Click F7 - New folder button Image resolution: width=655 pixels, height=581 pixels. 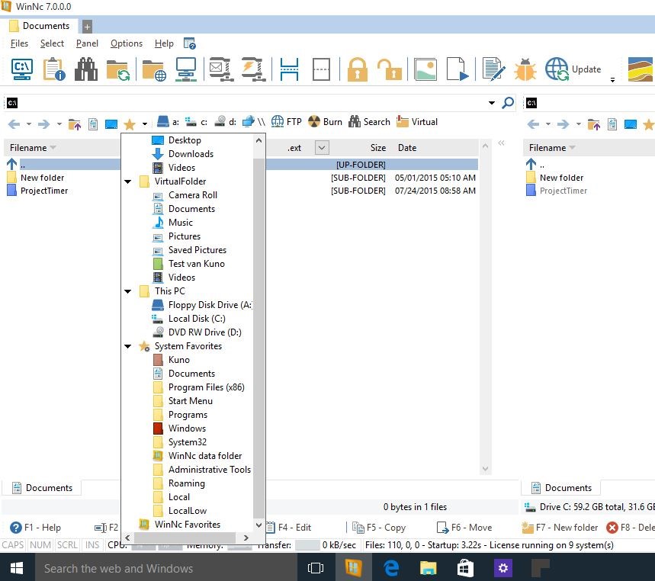click(560, 528)
